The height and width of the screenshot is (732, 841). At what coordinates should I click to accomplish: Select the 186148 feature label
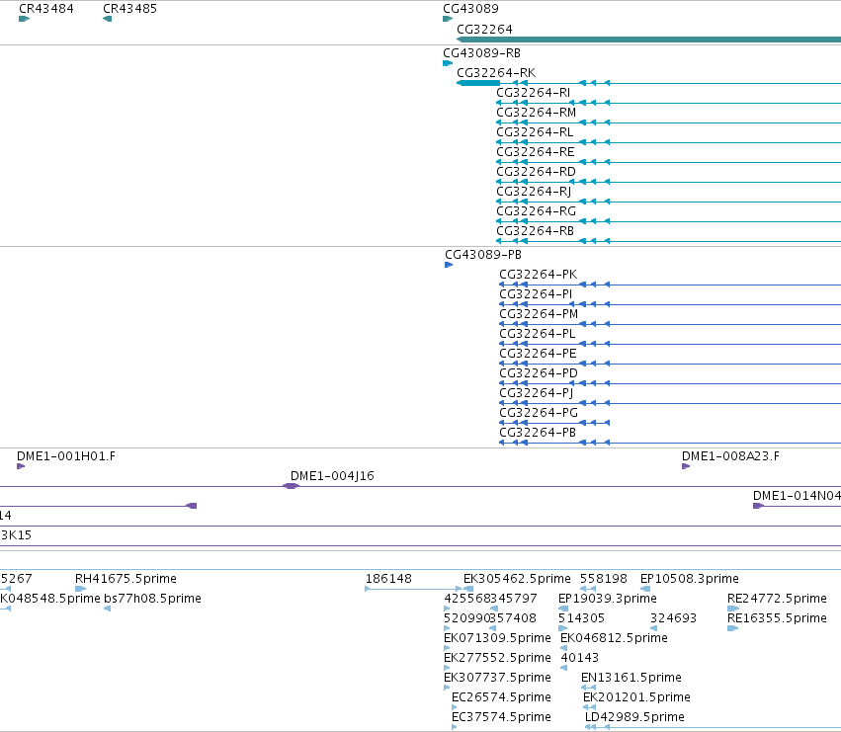[388, 579]
